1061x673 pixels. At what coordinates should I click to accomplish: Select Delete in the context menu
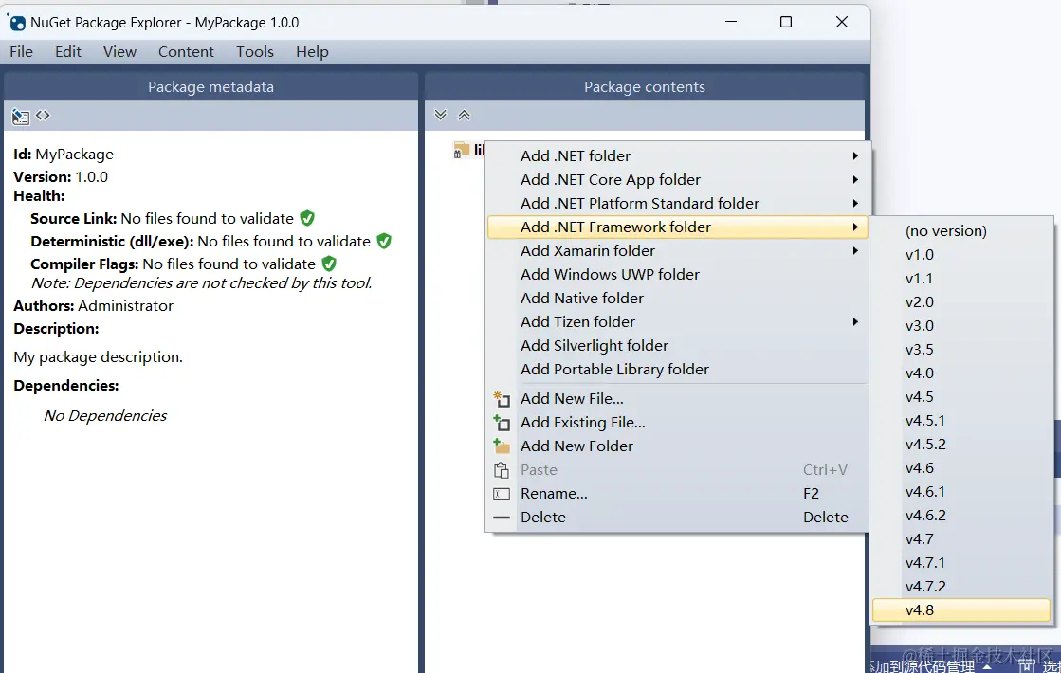(x=677, y=518)
